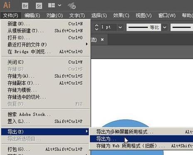The width and height of the screenshot is (193, 155).
Task: Open the 效果(C) menu
Action: [121, 15]
